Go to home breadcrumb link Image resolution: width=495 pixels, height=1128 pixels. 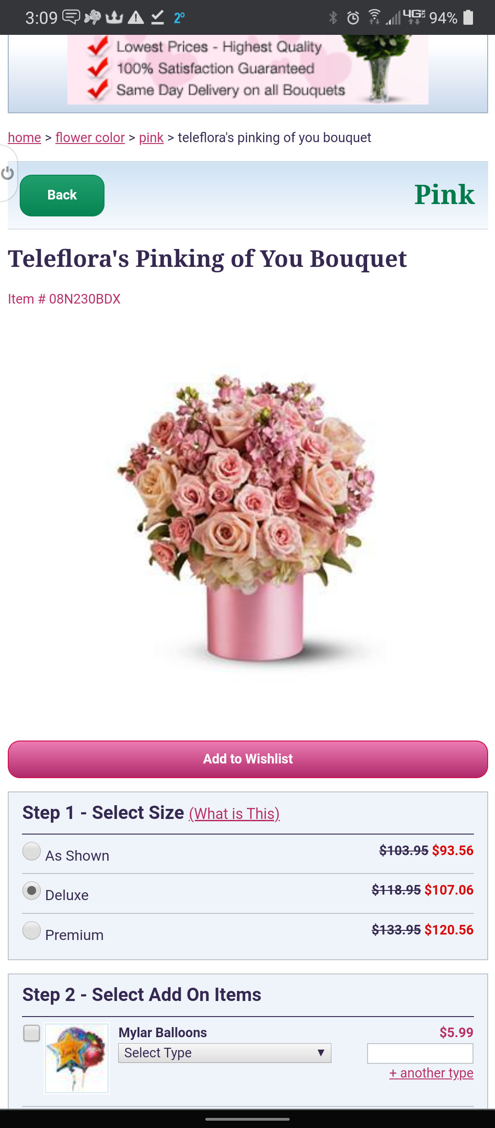click(25, 138)
